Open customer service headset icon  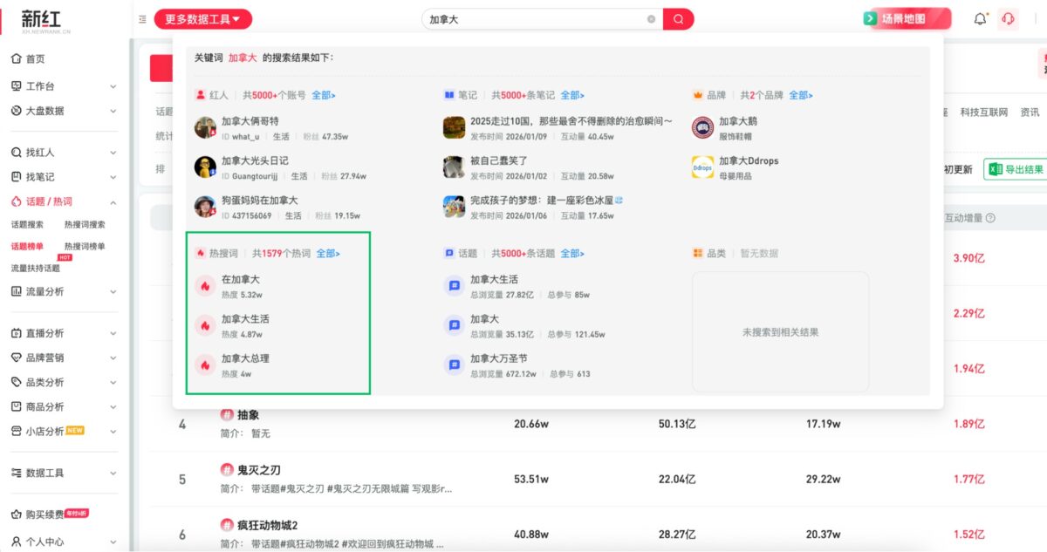tap(1009, 18)
